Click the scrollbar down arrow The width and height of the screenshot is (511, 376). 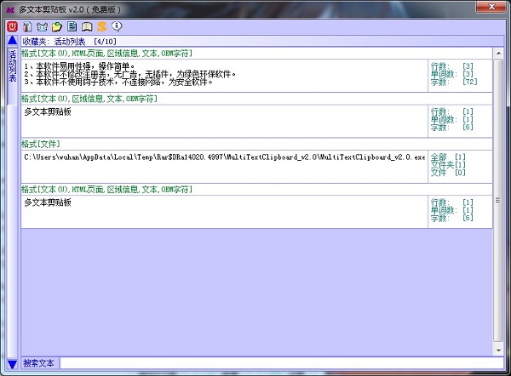498,350
